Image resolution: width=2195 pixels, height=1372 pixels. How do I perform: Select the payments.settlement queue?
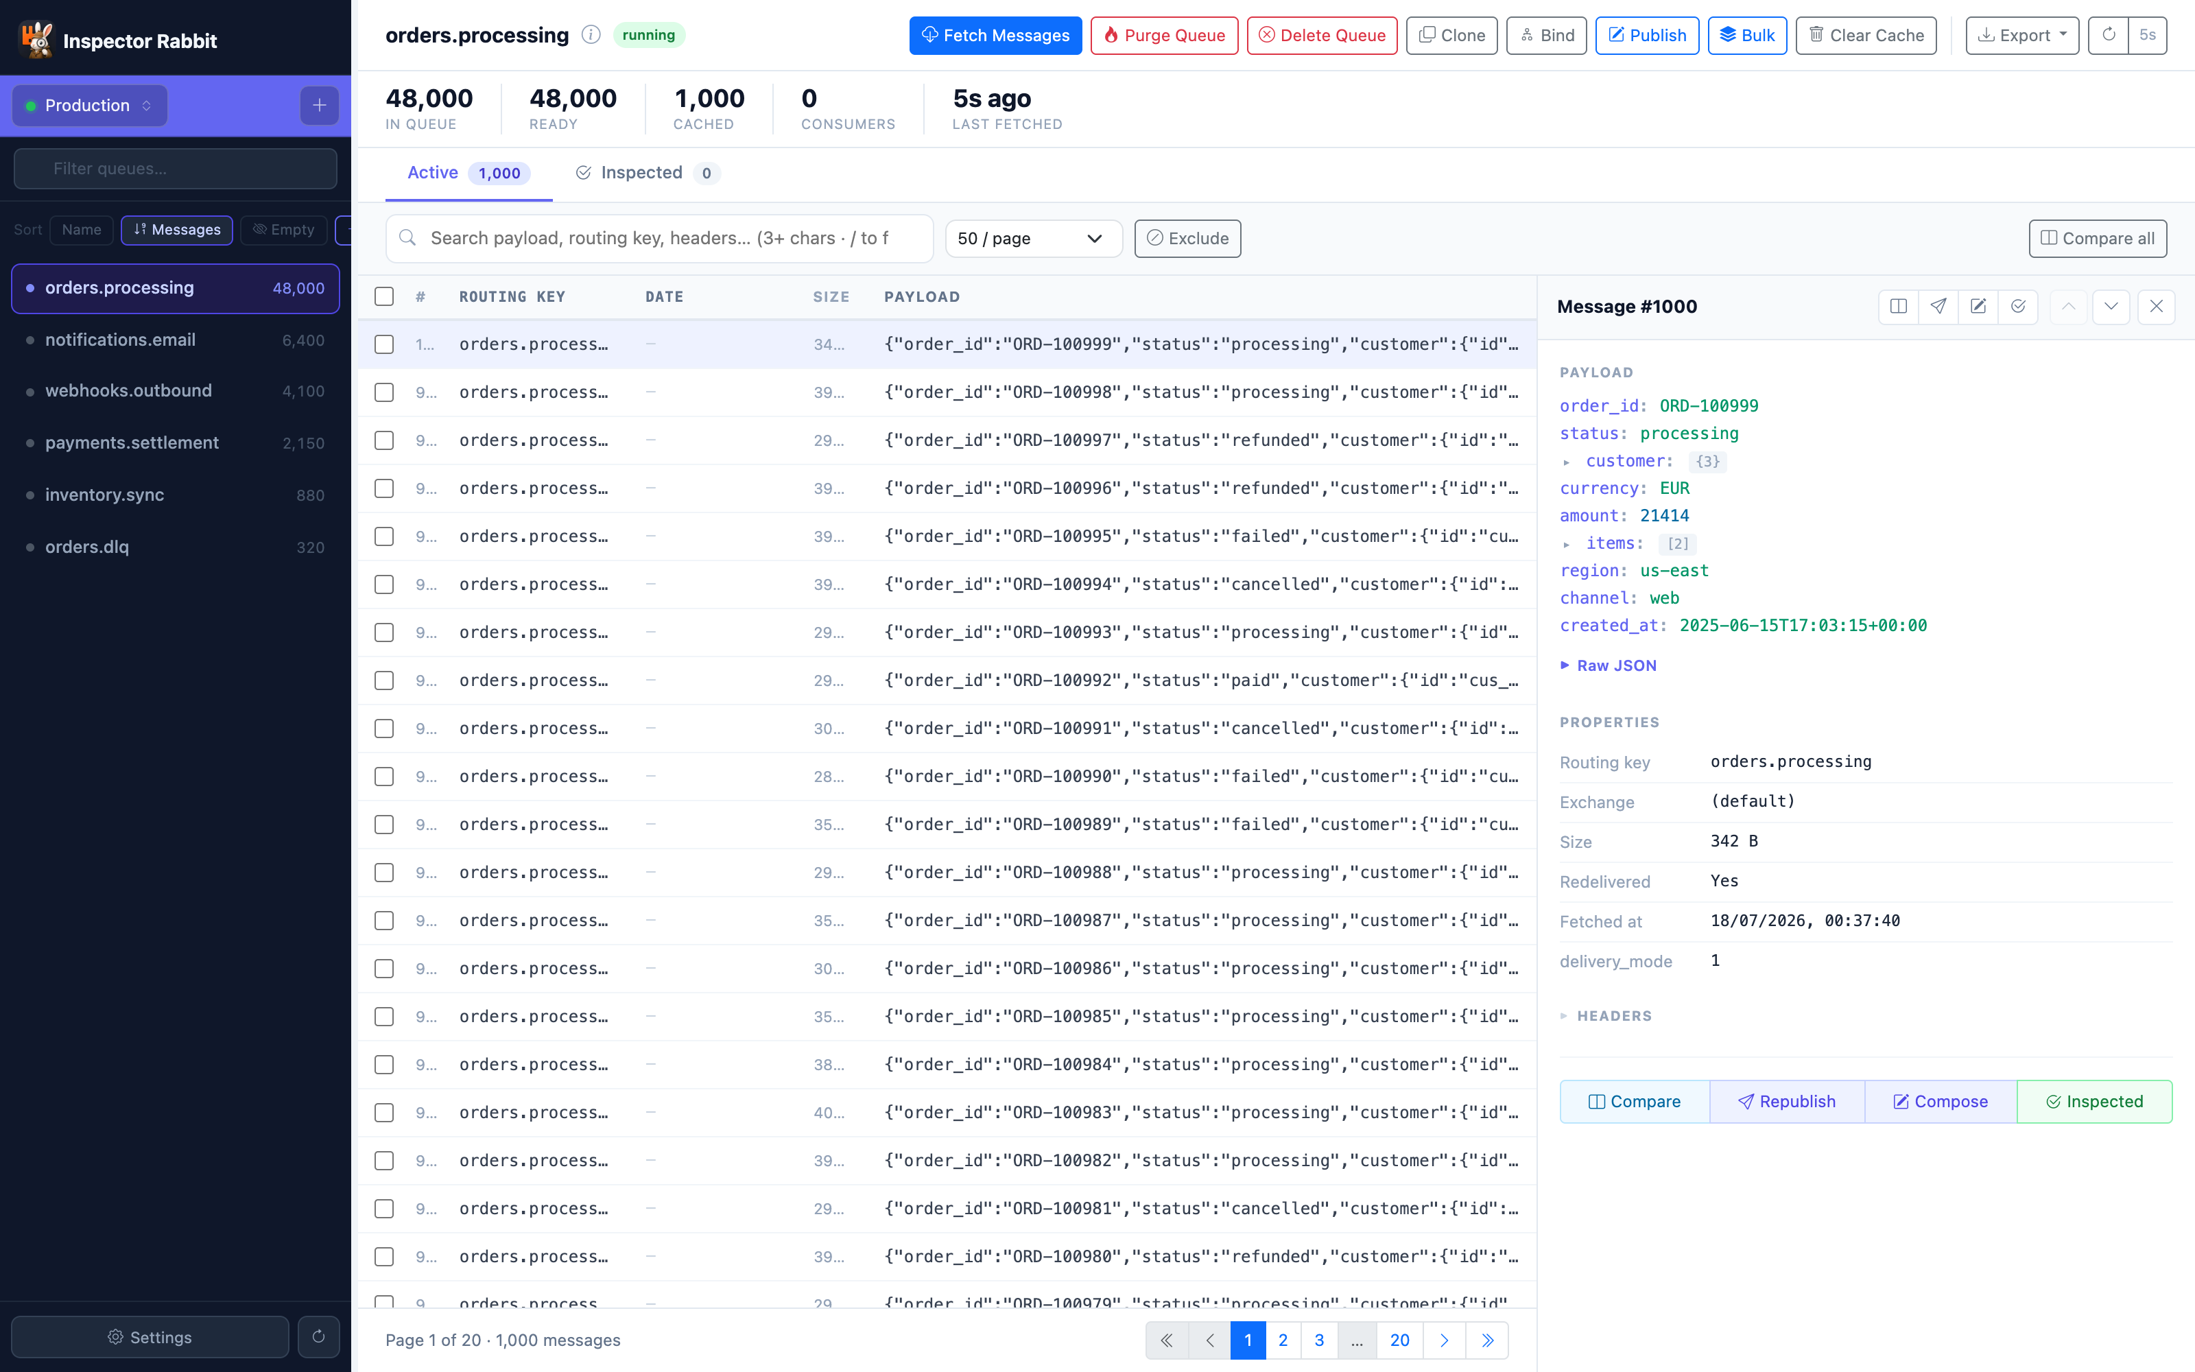pyautogui.click(x=175, y=443)
